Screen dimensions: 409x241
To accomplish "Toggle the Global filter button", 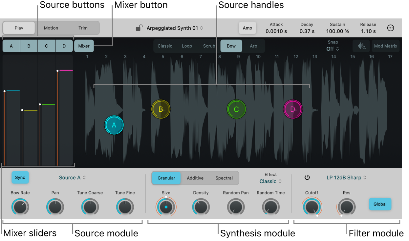I will [x=380, y=204].
